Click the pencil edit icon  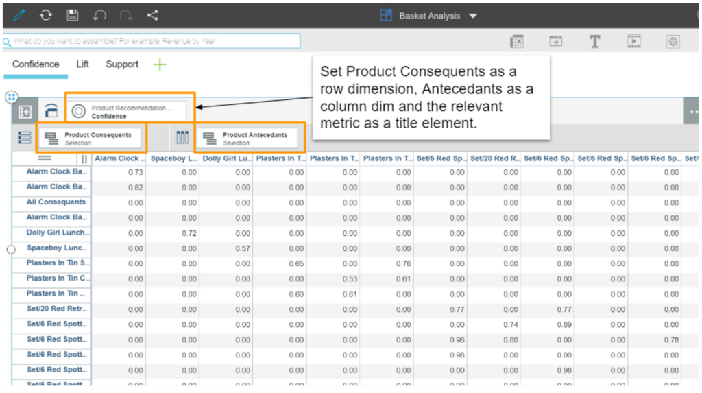pos(19,15)
